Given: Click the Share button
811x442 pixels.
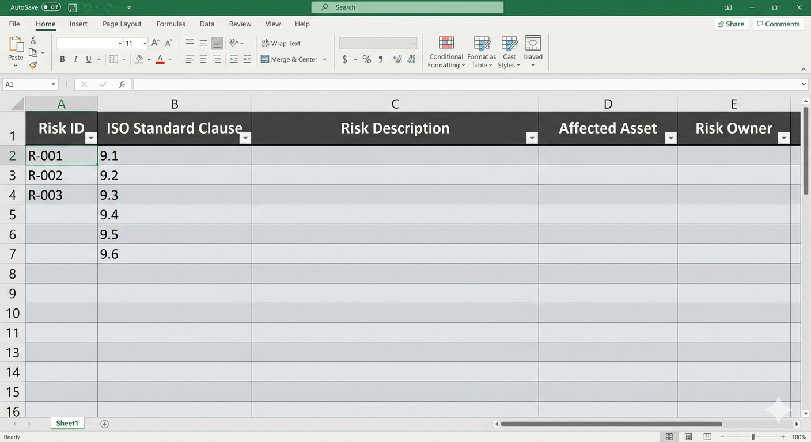Looking at the screenshot, I should pyautogui.click(x=731, y=24).
